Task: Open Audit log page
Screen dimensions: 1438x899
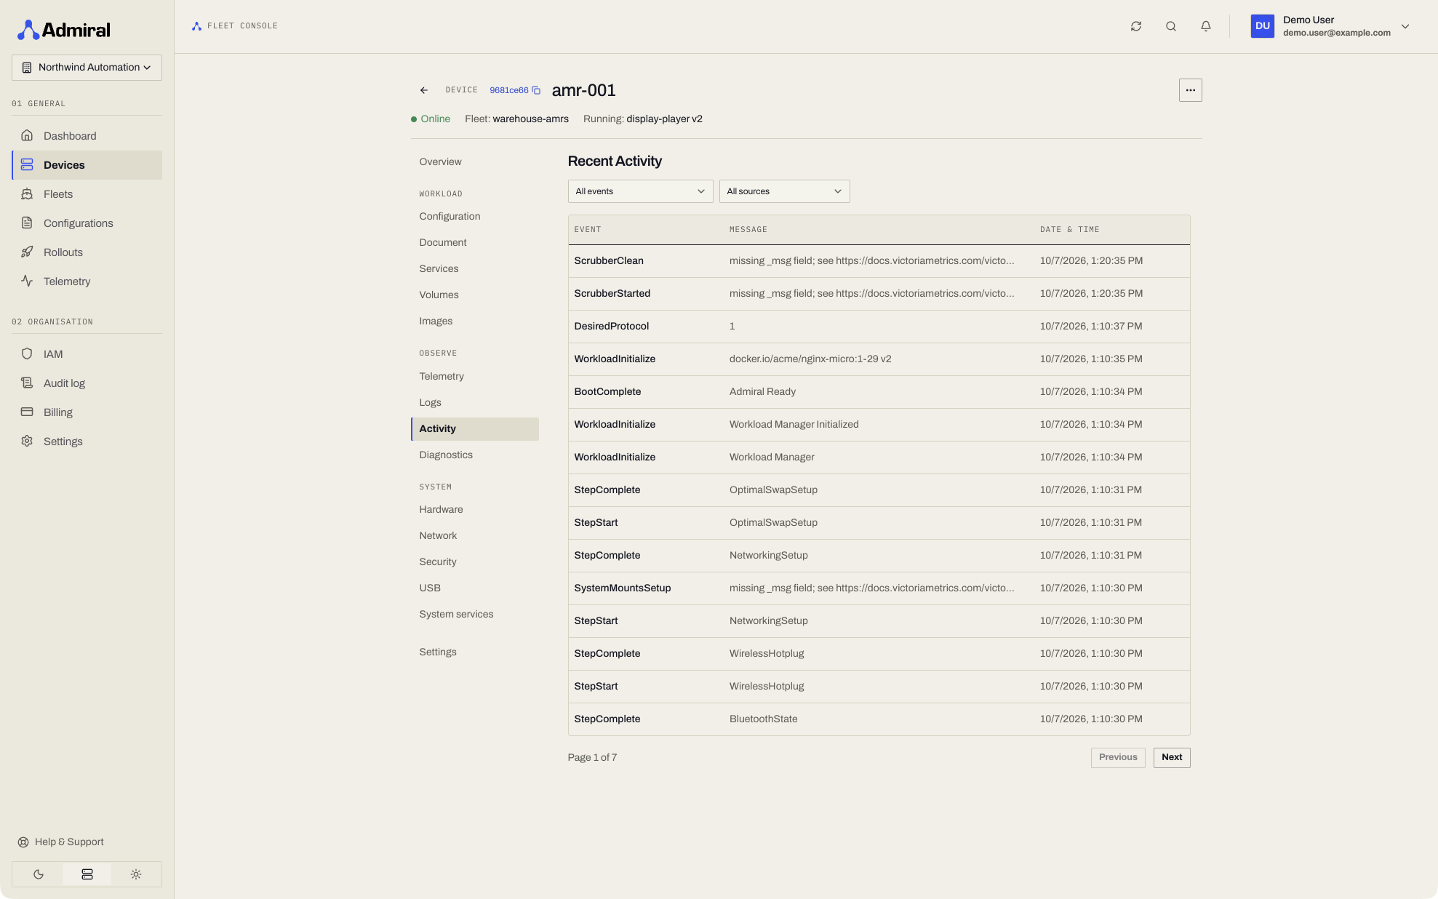Action: click(x=87, y=383)
